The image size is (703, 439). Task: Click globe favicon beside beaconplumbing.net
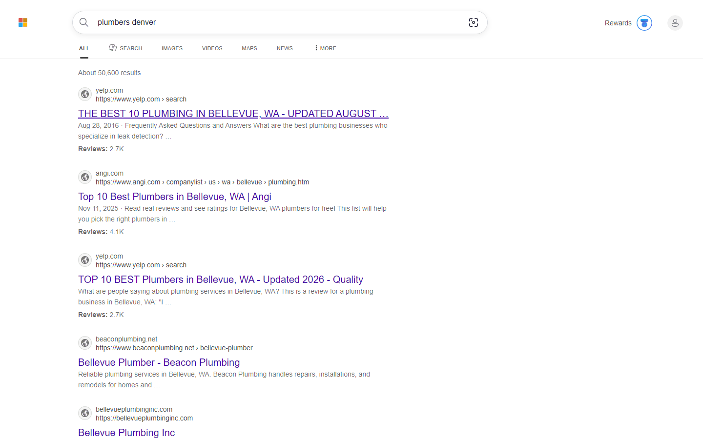click(x=85, y=343)
